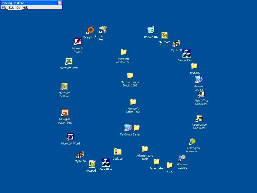Select the DancingDesktop icon
Viewport: 257px width, 193px height.
pyautogui.click(x=186, y=54)
